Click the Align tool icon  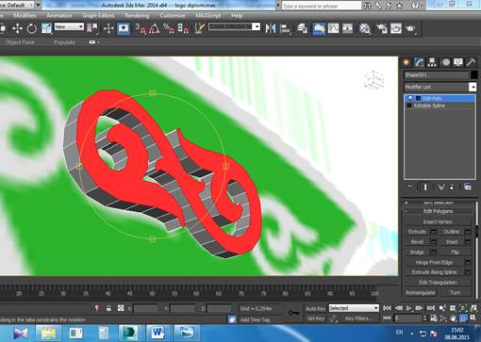coord(285,28)
